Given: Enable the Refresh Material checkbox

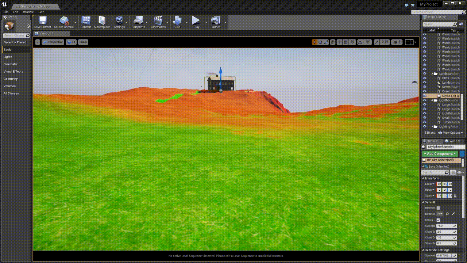Looking at the screenshot, I should (438, 208).
